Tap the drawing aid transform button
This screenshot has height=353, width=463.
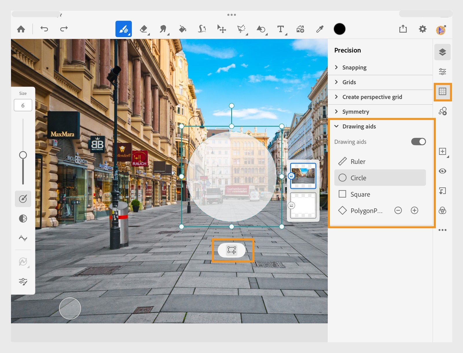[231, 250]
